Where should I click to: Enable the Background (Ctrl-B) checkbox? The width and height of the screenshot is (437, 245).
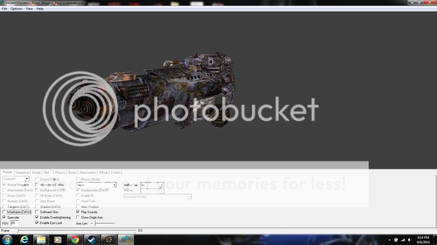[x=37, y=190]
